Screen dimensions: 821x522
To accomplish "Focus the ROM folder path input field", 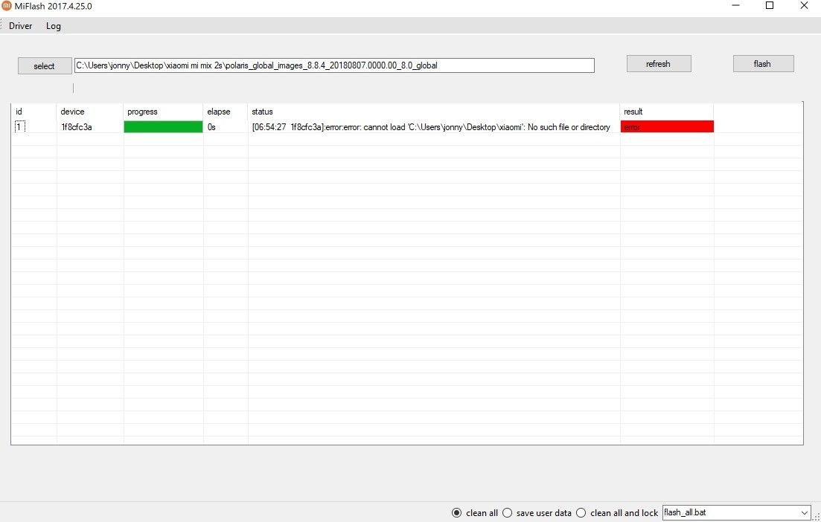I will [334, 65].
